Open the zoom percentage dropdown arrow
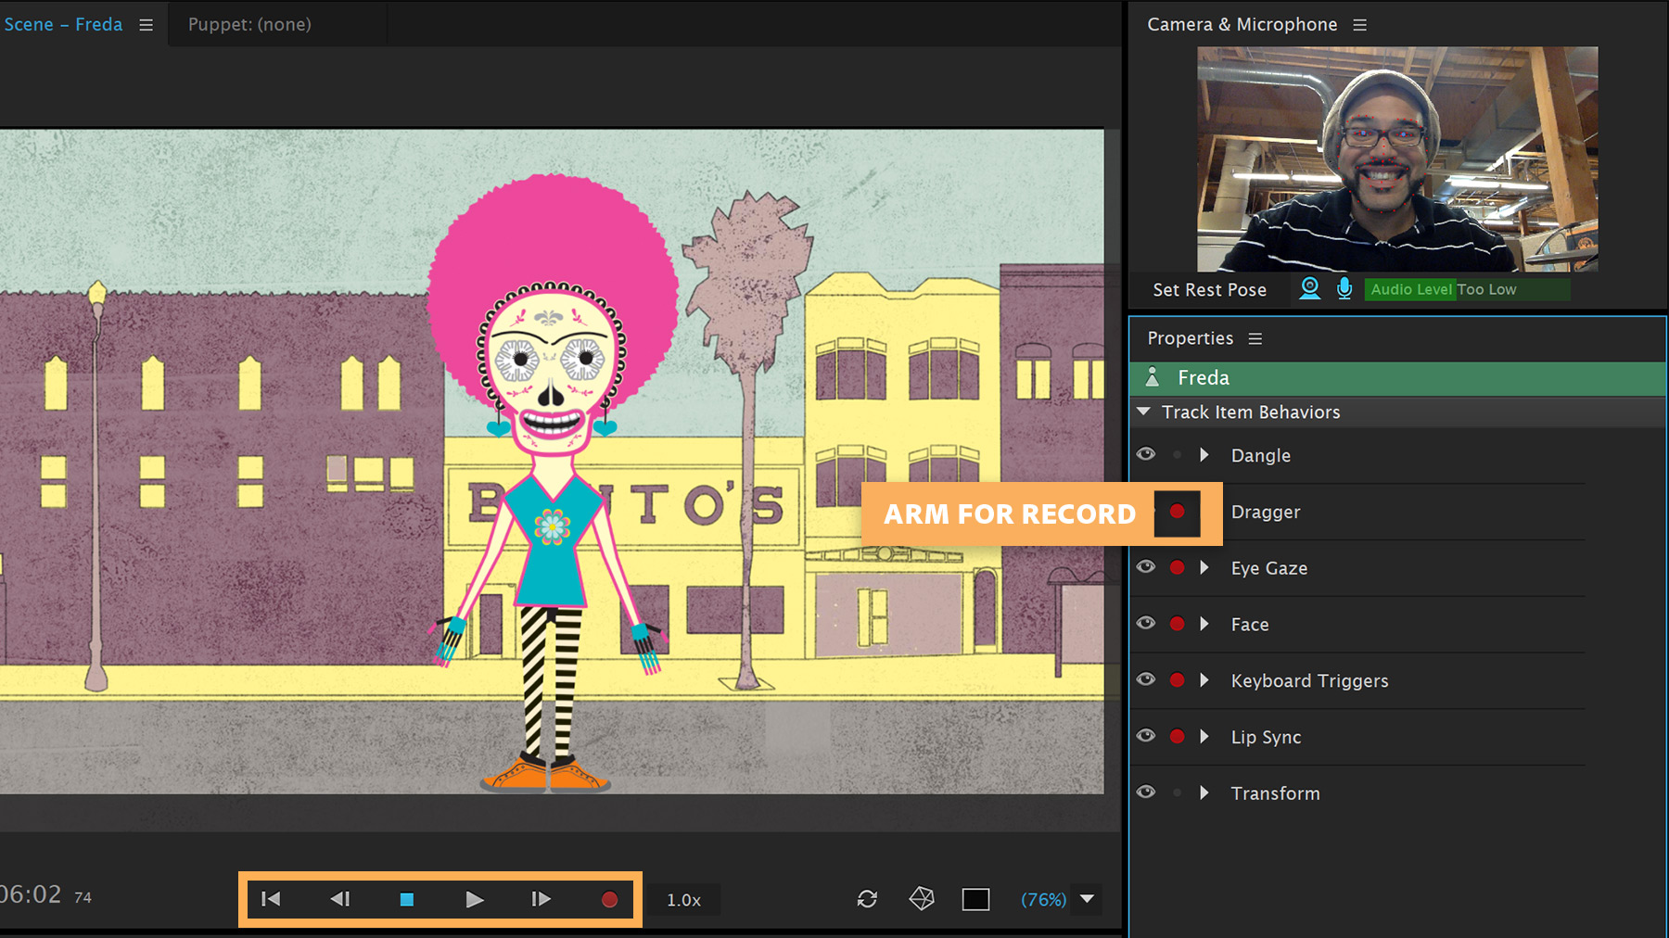1669x938 pixels. pos(1085,899)
